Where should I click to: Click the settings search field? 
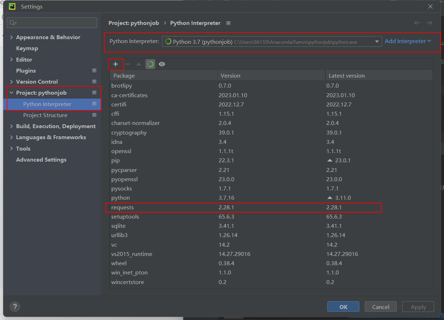[x=52, y=23]
